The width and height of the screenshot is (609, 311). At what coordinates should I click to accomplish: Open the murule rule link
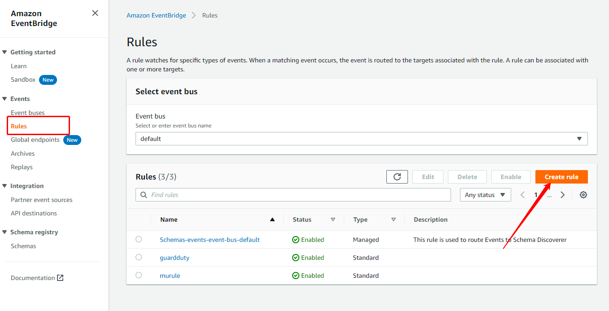pos(170,276)
